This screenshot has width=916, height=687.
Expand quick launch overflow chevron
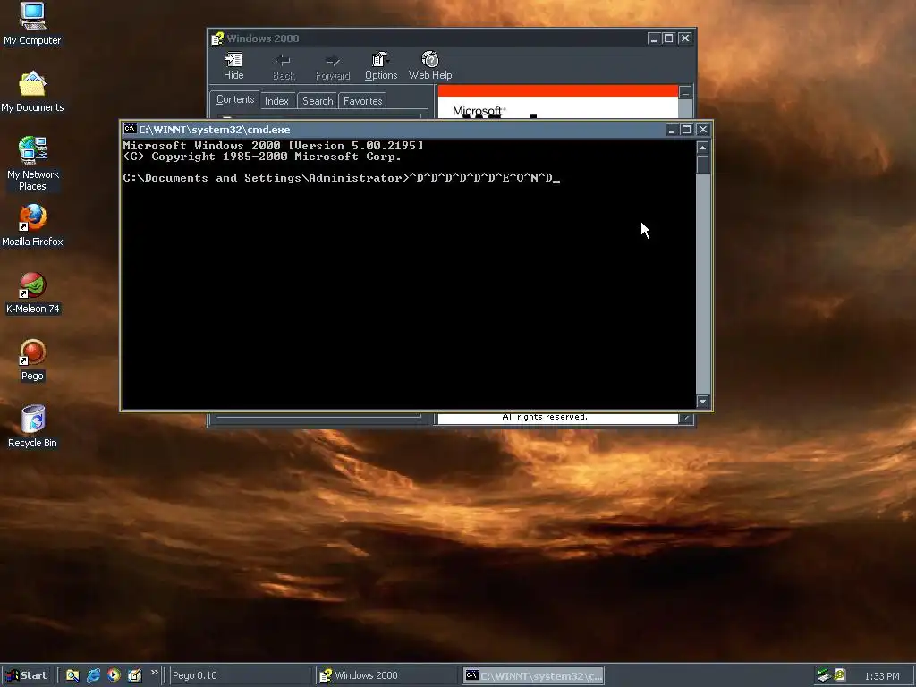[x=154, y=673]
